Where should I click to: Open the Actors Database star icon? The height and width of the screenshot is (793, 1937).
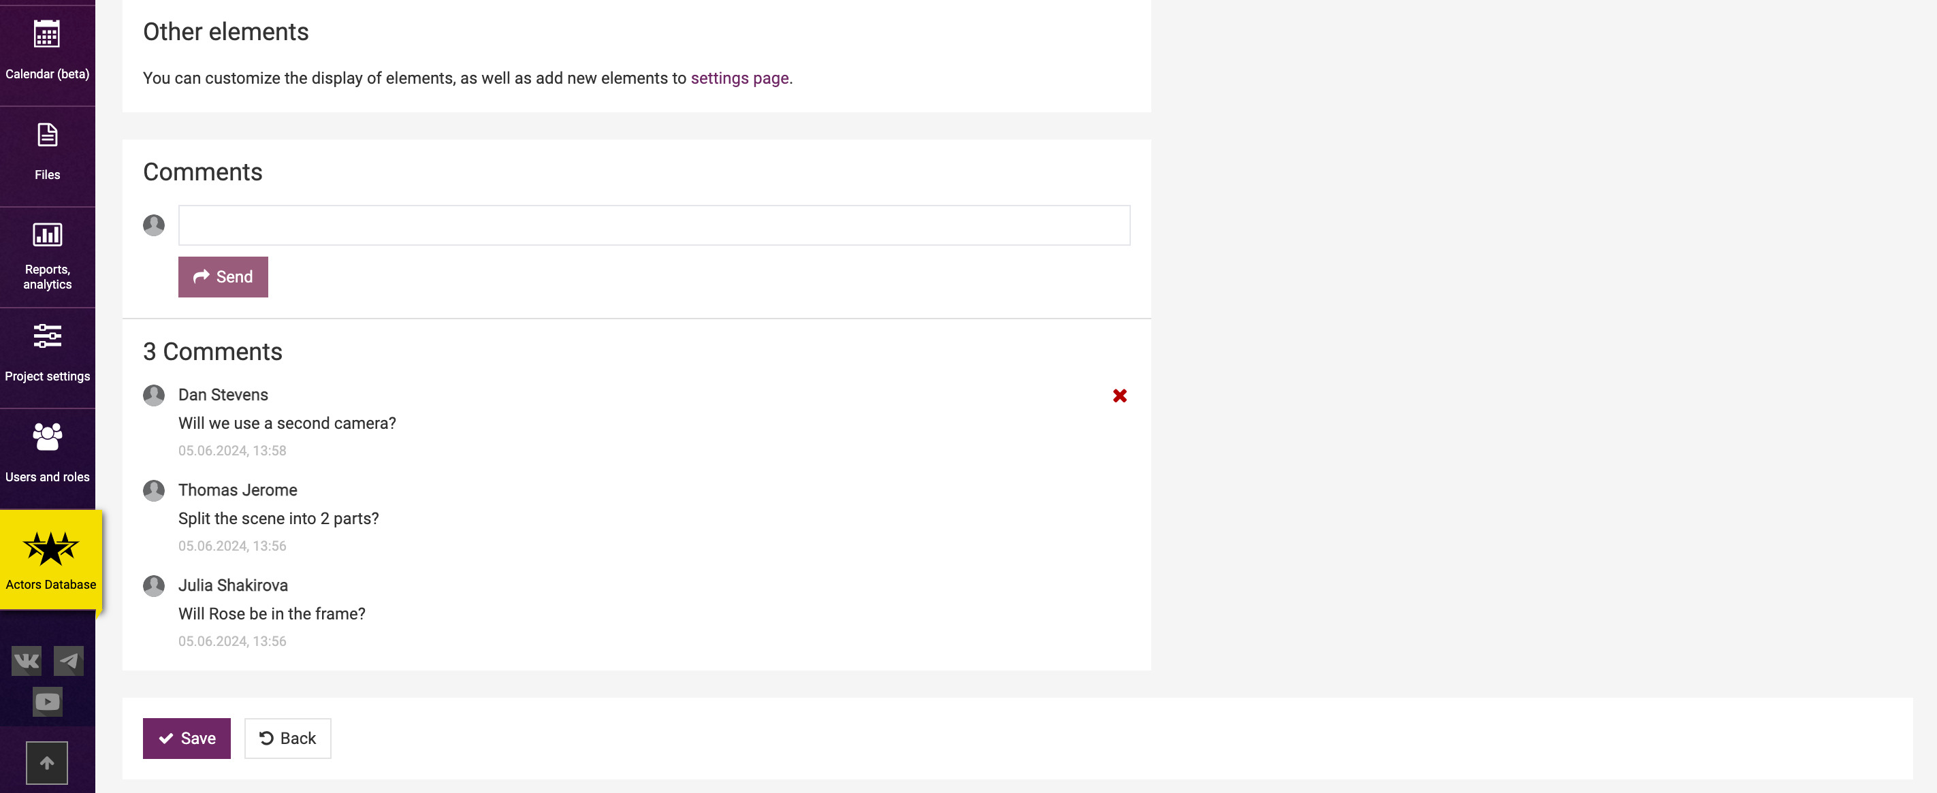point(50,548)
